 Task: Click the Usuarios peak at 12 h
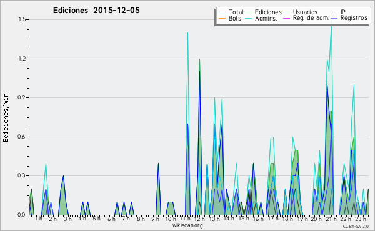pos(200,71)
